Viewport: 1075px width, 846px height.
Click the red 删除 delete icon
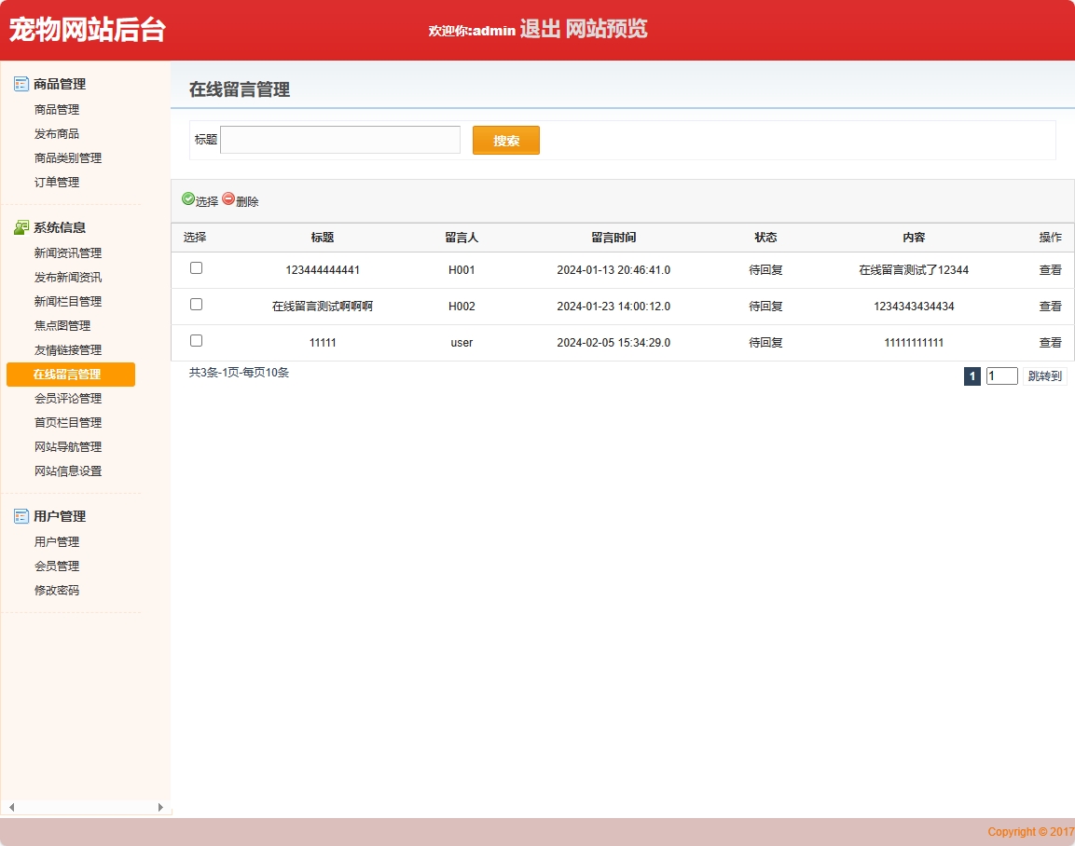pyautogui.click(x=227, y=200)
